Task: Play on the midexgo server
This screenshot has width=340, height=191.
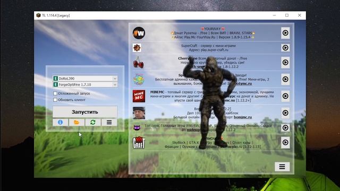Action: [x=285, y=127]
